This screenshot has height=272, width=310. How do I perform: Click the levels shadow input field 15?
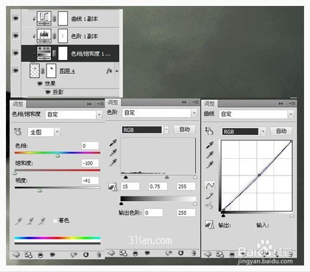tap(130, 186)
